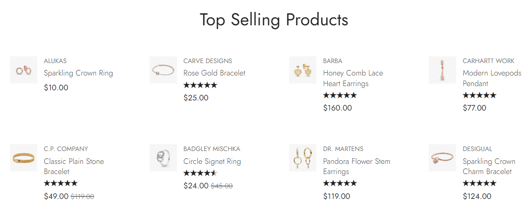Select the Pandora Flower Stem Earrings image
Image resolution: width=531 pixels, height=221 pixels.
pos(303,158)
